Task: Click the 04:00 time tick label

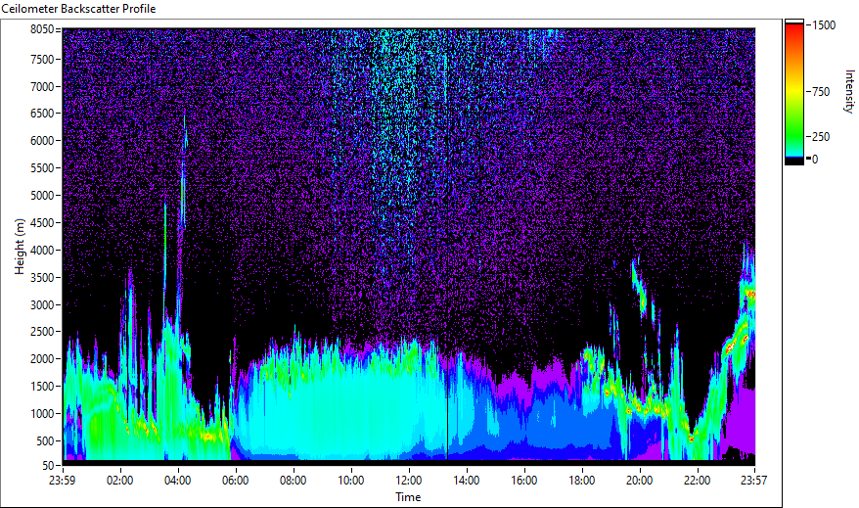Action: click(x=177, y=481)
